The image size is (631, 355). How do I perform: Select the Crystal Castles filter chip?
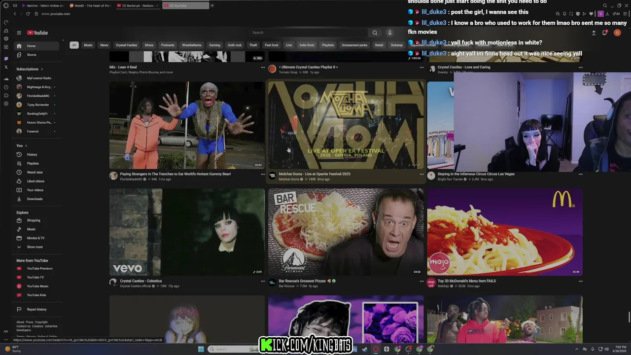(x=126, y=45)
